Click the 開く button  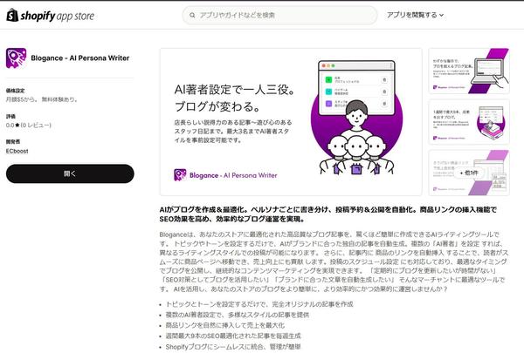tap(70, 173)
